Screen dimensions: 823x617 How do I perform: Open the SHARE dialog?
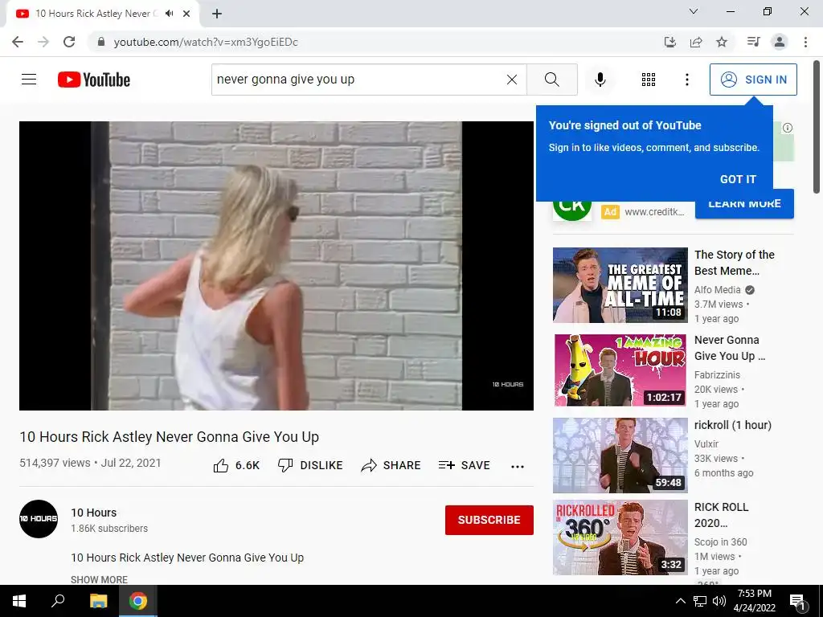tap(391, 465)
